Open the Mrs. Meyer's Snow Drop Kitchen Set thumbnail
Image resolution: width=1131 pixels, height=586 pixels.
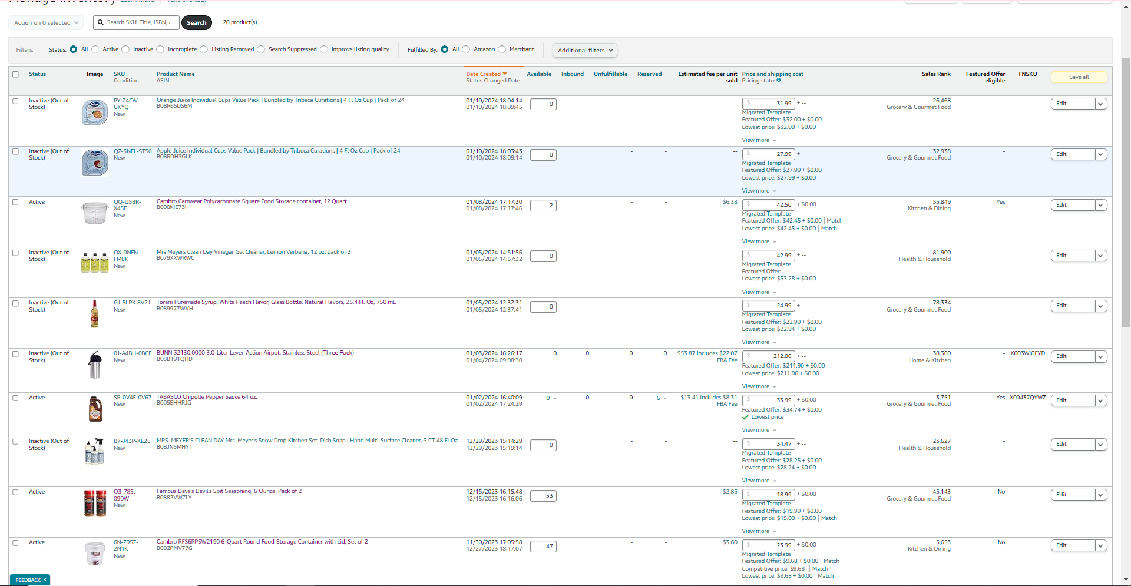coord(95,452)
